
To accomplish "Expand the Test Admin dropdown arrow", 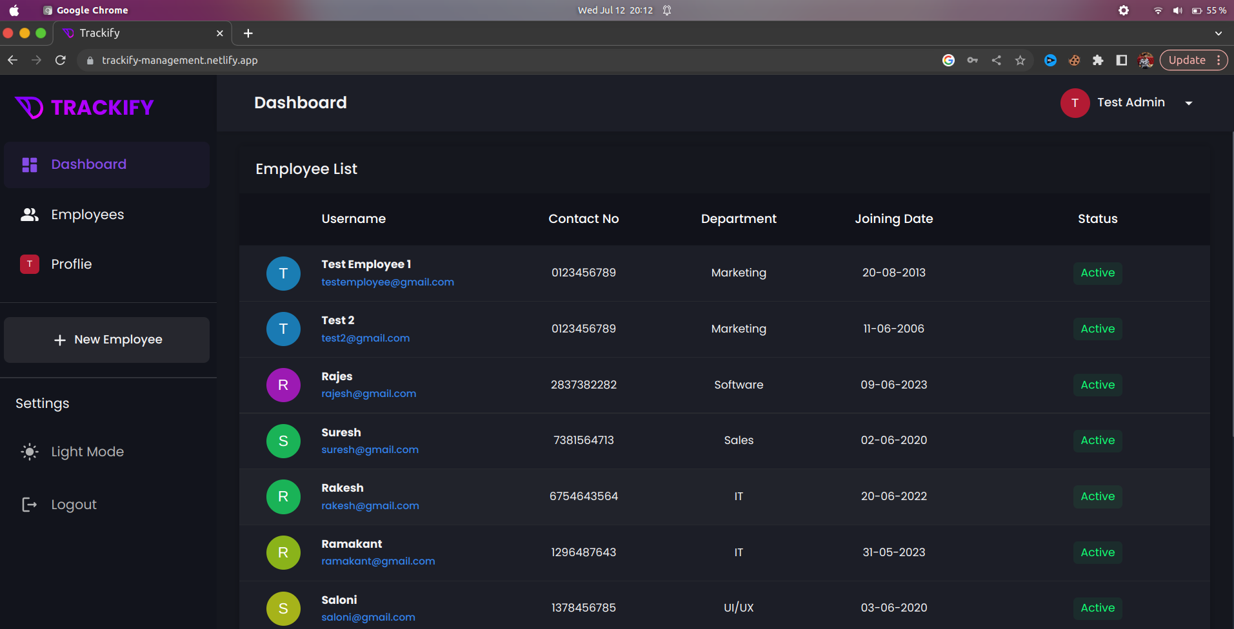I will pos(1189,103).
